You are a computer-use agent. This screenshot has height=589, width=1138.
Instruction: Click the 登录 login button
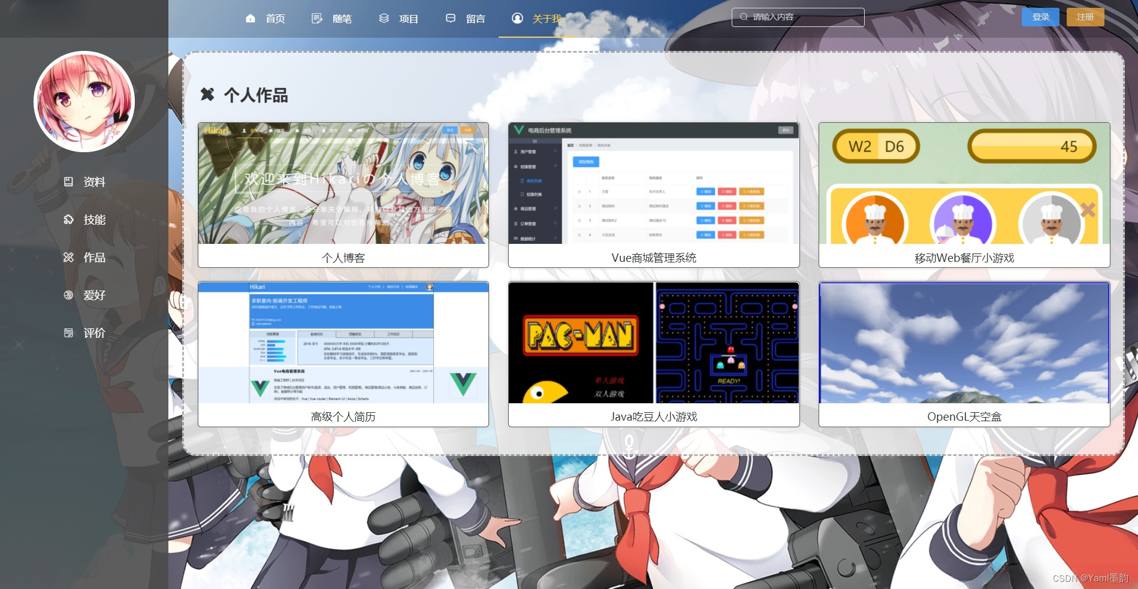(x=1040, y=17)
